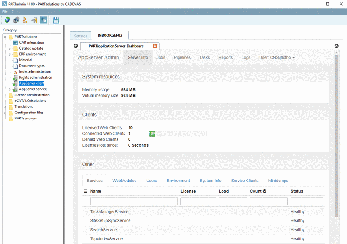Open the Jobs page

(x=161, y=57)
